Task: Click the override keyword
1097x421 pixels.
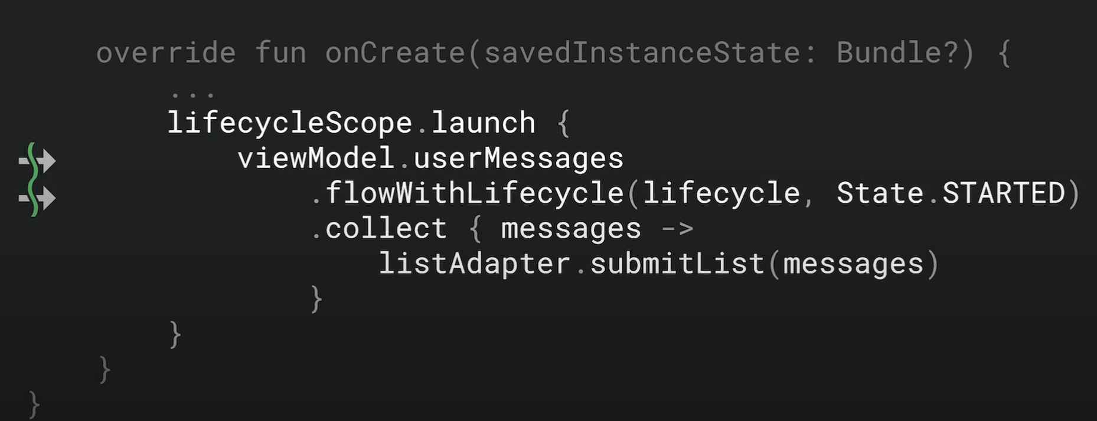Action: pyautogui.click(x=166, y=53)
